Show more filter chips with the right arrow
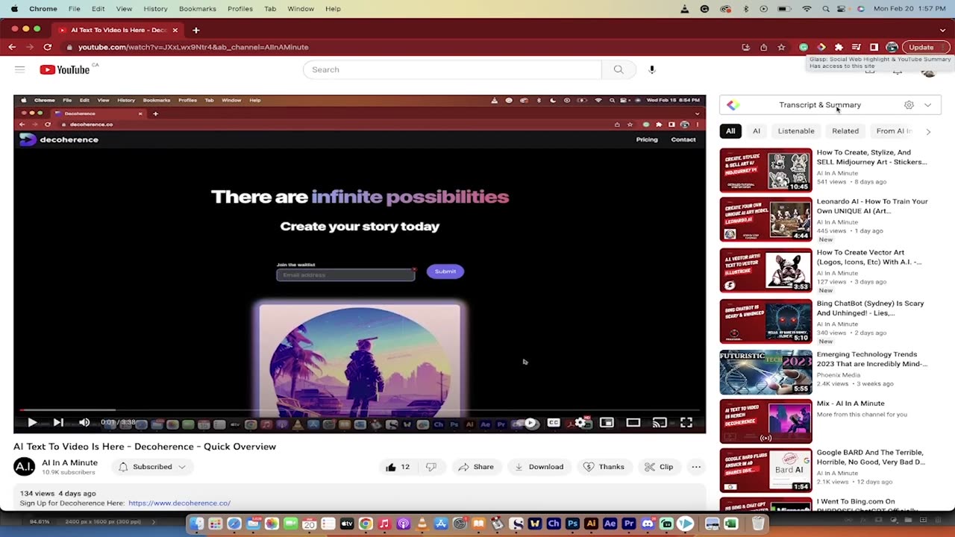 tap(928, 131)
